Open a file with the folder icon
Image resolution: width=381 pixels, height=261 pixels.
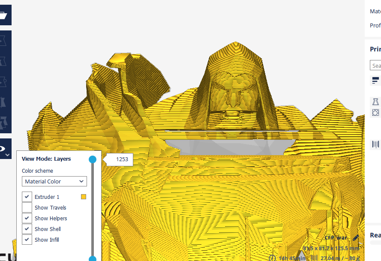(x=3, y=15)
